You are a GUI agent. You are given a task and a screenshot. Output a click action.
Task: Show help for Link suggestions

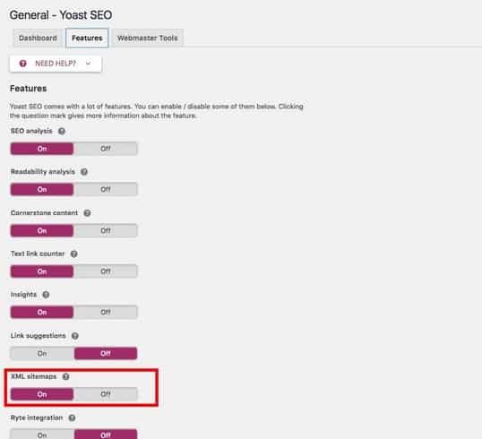click(x=75, y=336)
